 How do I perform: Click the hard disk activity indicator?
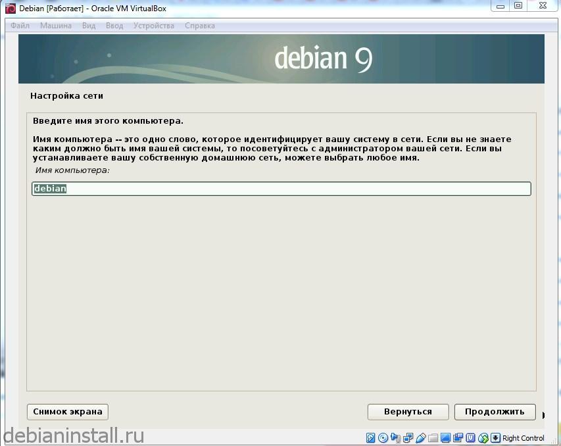(x=370, y=438)
